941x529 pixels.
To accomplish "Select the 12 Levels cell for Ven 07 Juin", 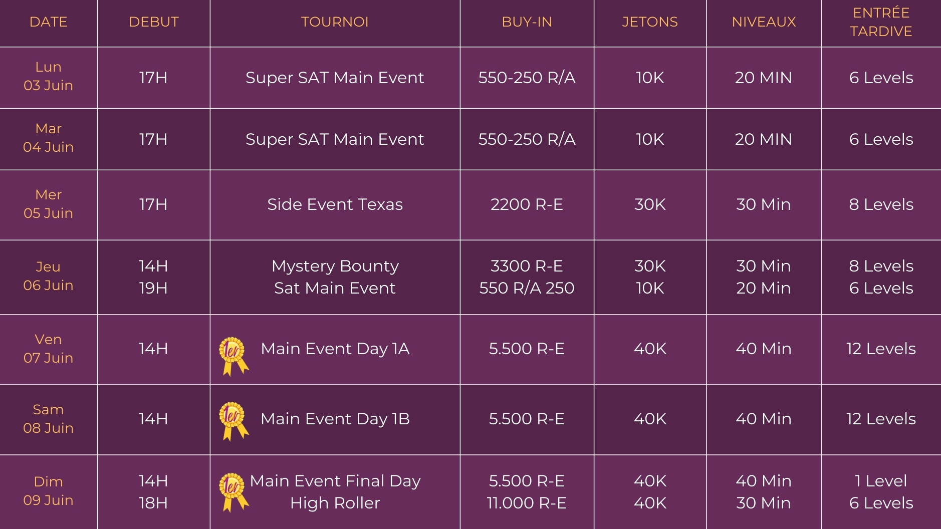I will [x=881, y=349].
